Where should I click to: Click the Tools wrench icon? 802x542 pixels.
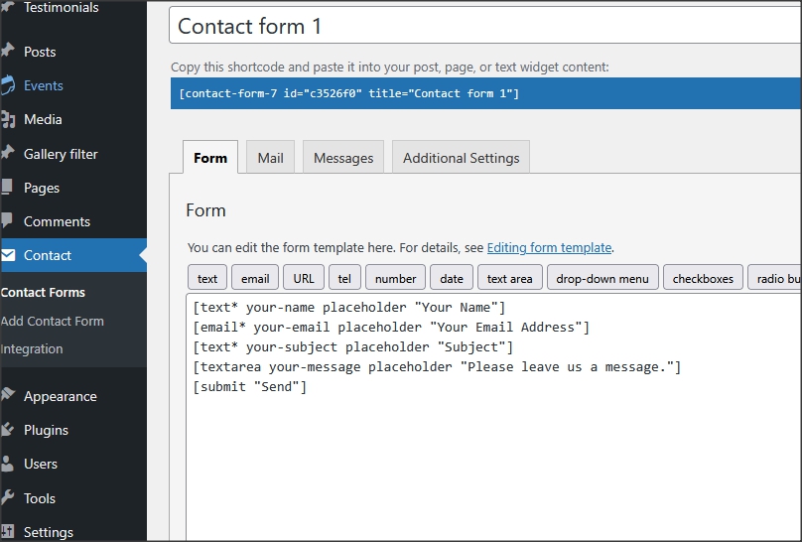pos(8,498)
